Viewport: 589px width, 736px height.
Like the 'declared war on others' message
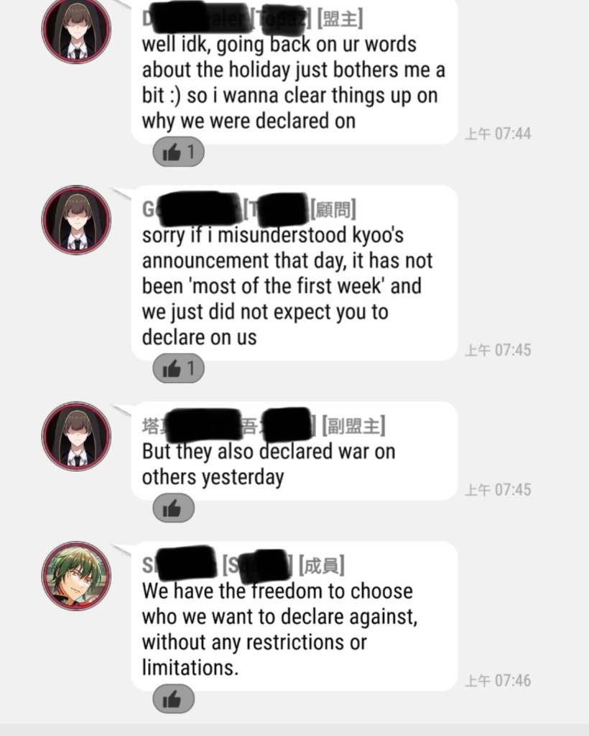[x=174, y=508]
